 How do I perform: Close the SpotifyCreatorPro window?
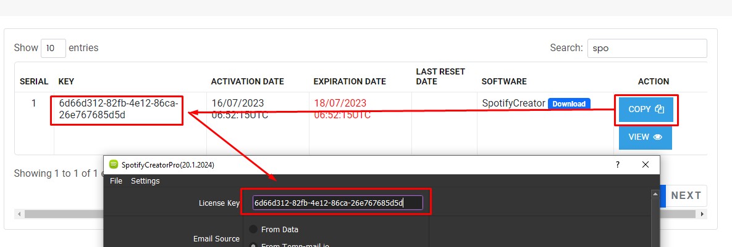click(645, 164)
